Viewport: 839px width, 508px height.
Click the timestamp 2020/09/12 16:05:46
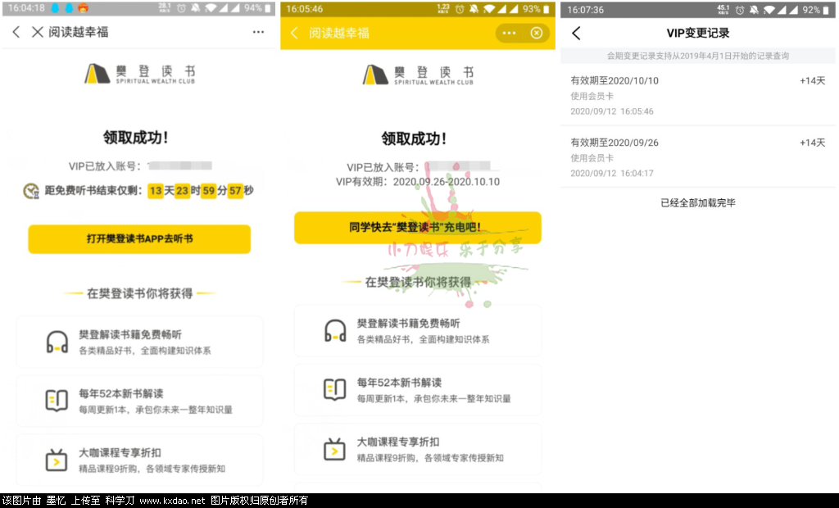(x=611, y=111)
